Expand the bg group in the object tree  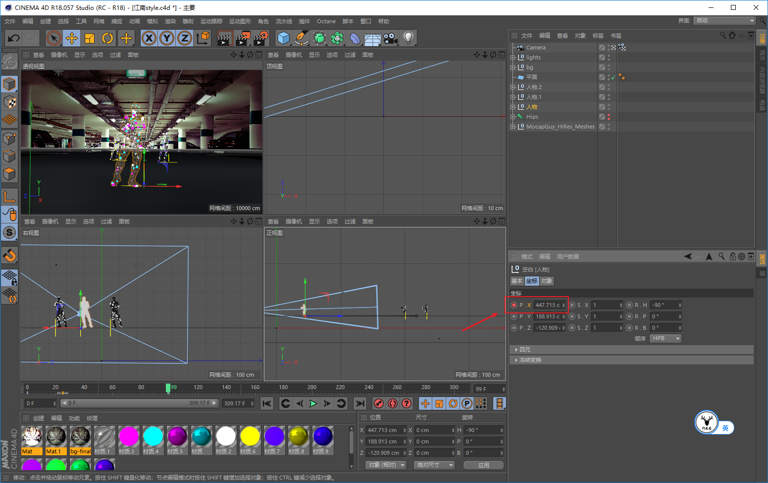[513, 67]
